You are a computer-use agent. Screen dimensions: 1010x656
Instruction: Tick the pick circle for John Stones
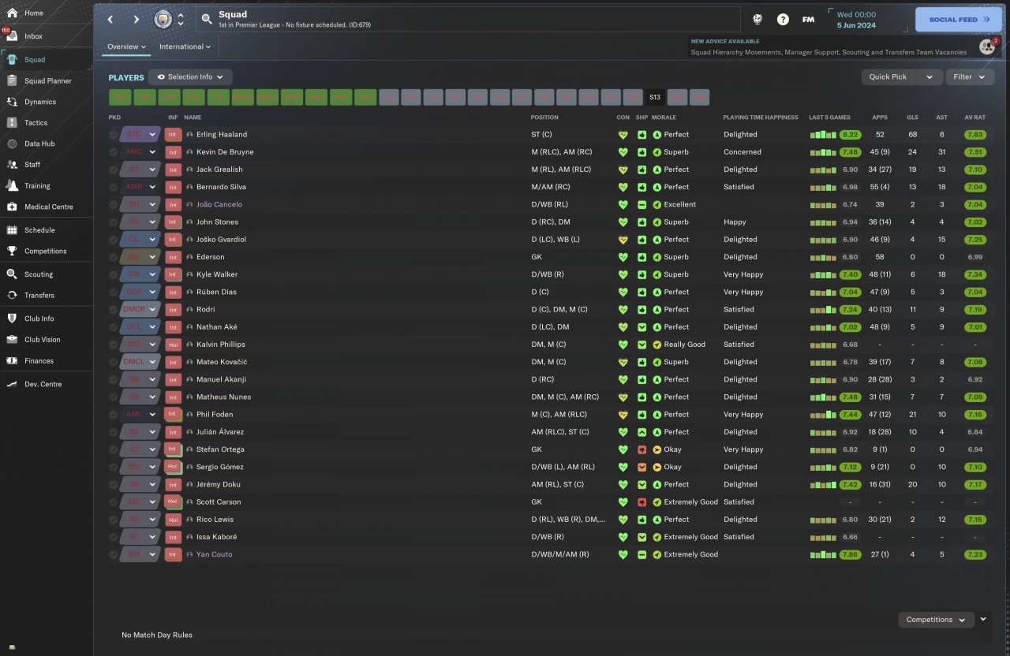click(114, 222)
